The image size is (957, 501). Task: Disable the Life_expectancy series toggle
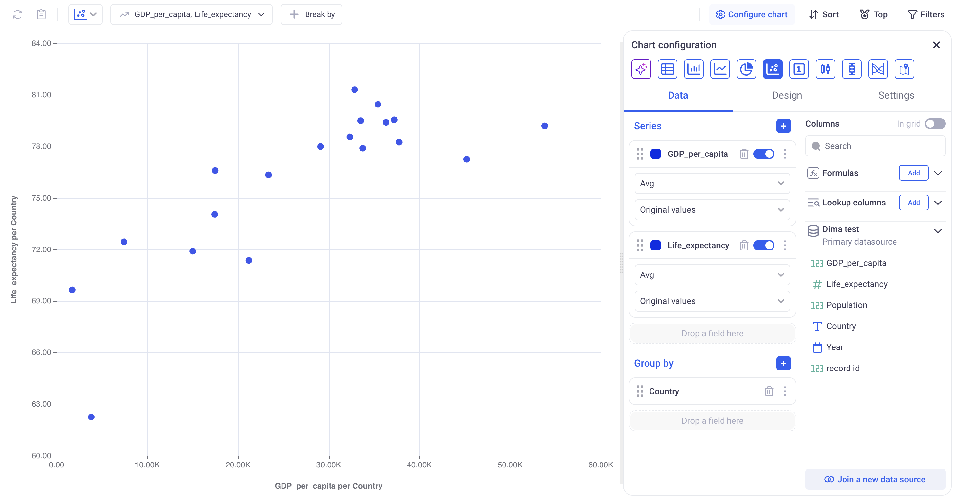(x=763, y=245)
